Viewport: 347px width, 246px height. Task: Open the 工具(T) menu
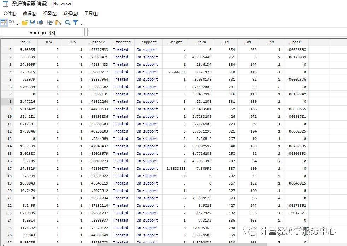[91, 13]
